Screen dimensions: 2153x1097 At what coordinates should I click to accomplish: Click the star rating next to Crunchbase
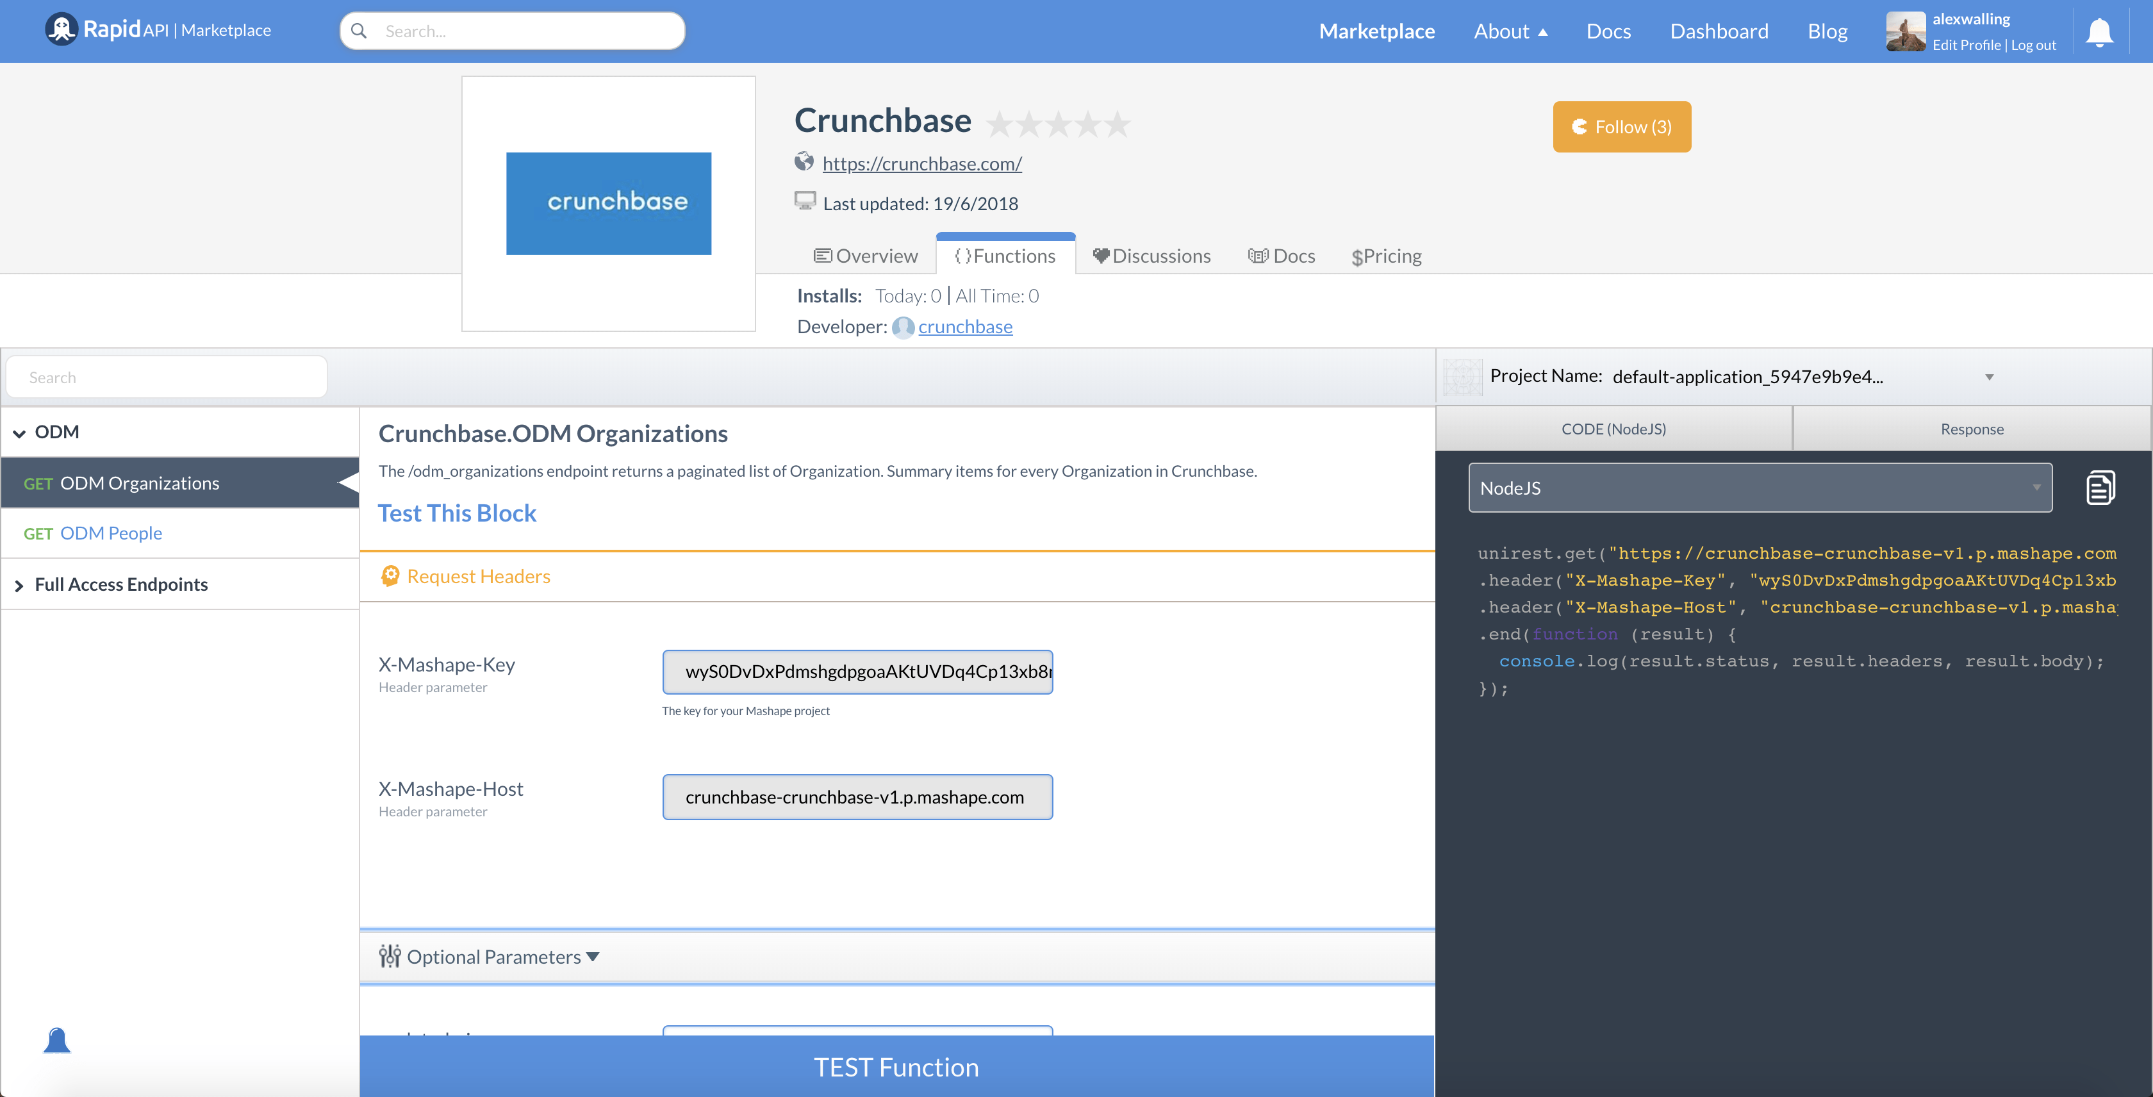click(x=1058, y=124)
